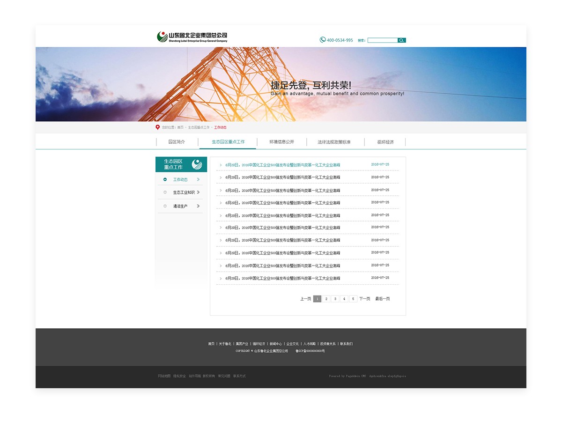This screenshot has height=421, width=562.
Task: Go to page 3 in pagination
Action: tap(335, 299)
